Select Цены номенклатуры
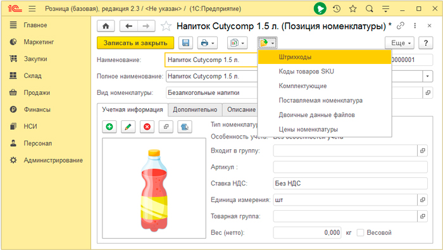The image size is (443, 250). 325,129
